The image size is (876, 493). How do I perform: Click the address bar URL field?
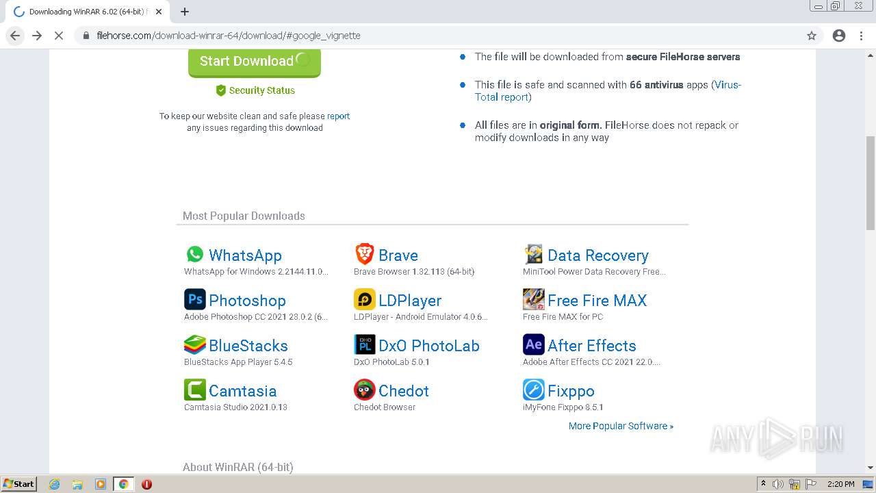coord(438,36)
